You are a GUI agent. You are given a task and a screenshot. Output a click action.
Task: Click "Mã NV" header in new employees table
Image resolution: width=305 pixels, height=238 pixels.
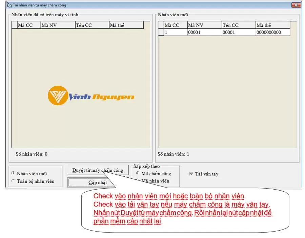coord(205,25)
